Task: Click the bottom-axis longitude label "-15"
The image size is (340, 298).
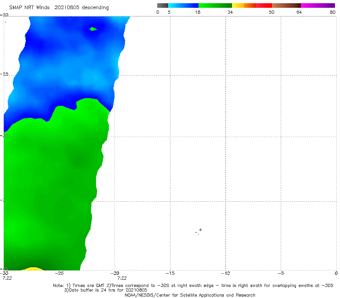Action: [170, 273]
